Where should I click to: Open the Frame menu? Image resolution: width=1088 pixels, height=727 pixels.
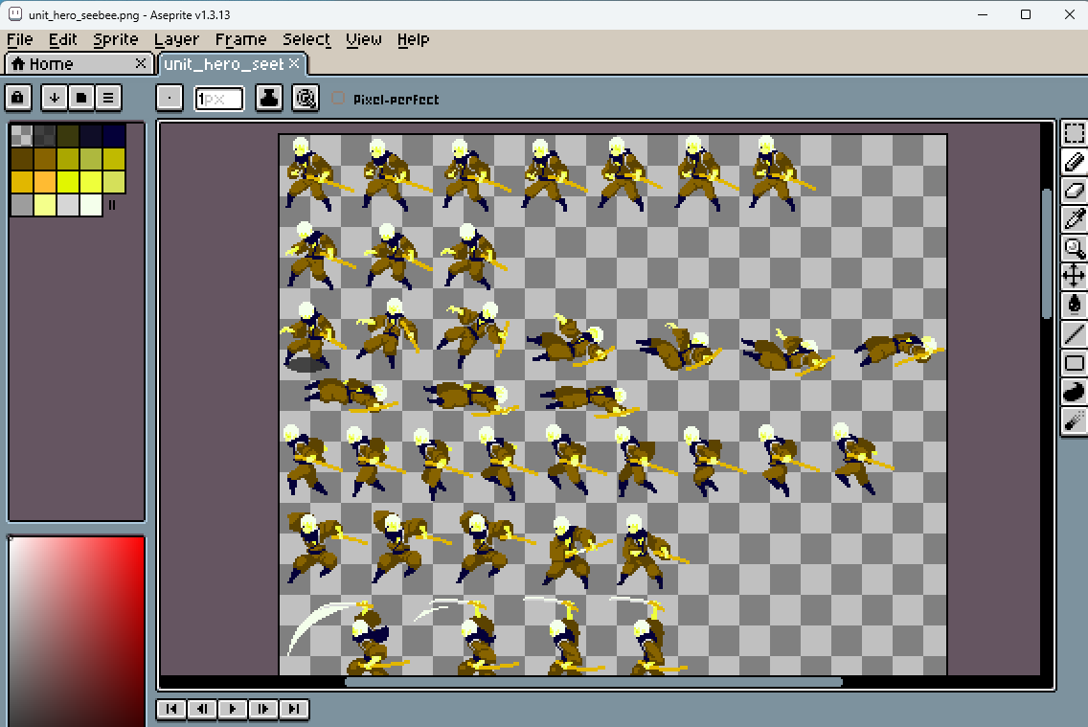point(240,39)
